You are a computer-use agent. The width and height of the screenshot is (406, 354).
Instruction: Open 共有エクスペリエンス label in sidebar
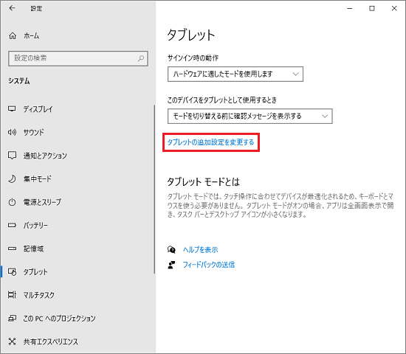(51, 341)
